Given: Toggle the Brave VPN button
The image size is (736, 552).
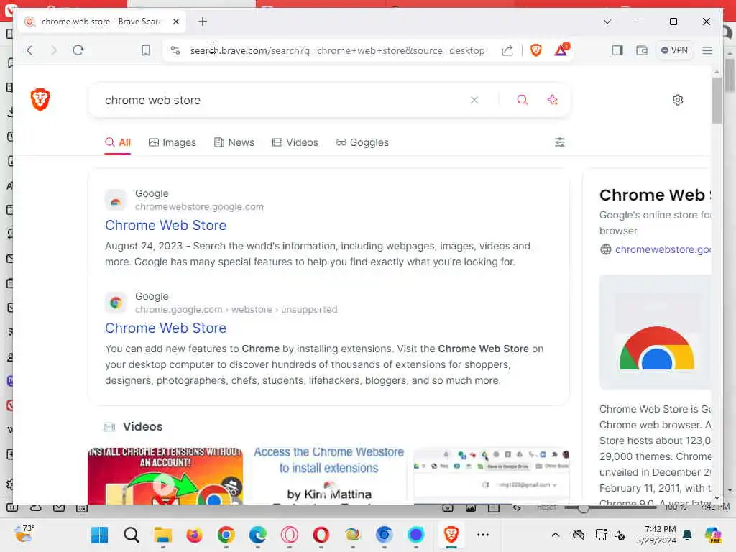Looking at the screenshot, I should 674,50.
